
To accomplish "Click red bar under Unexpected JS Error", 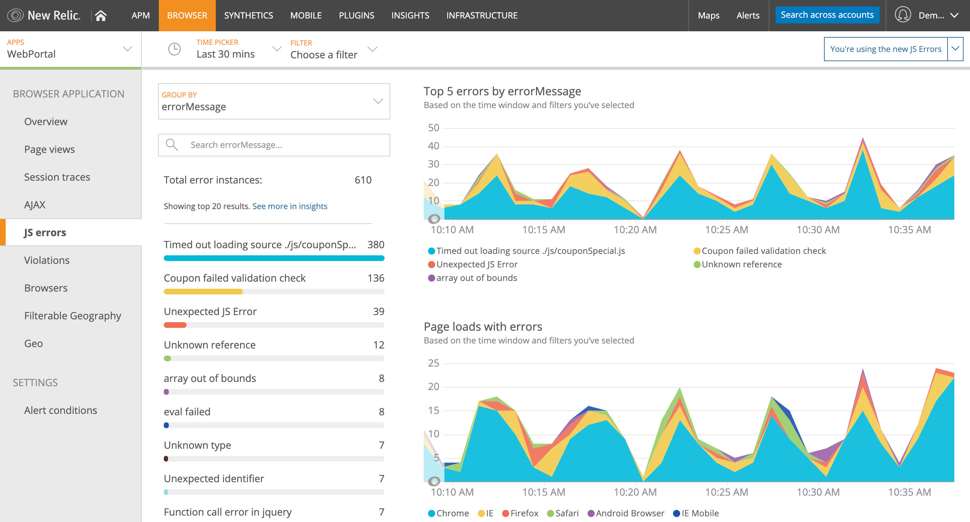I will tap(175, 325).
